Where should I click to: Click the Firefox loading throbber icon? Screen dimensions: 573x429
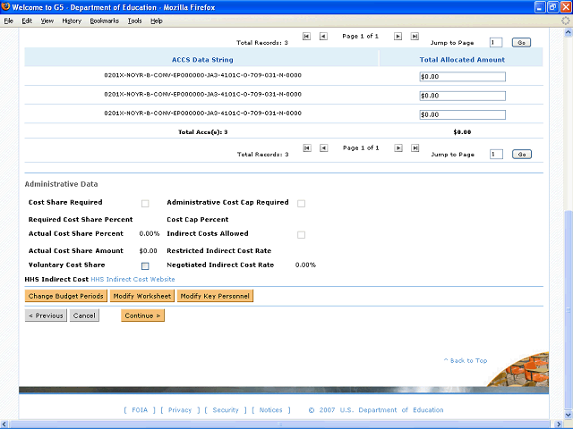pyautogui.click(x=566, y=21)
